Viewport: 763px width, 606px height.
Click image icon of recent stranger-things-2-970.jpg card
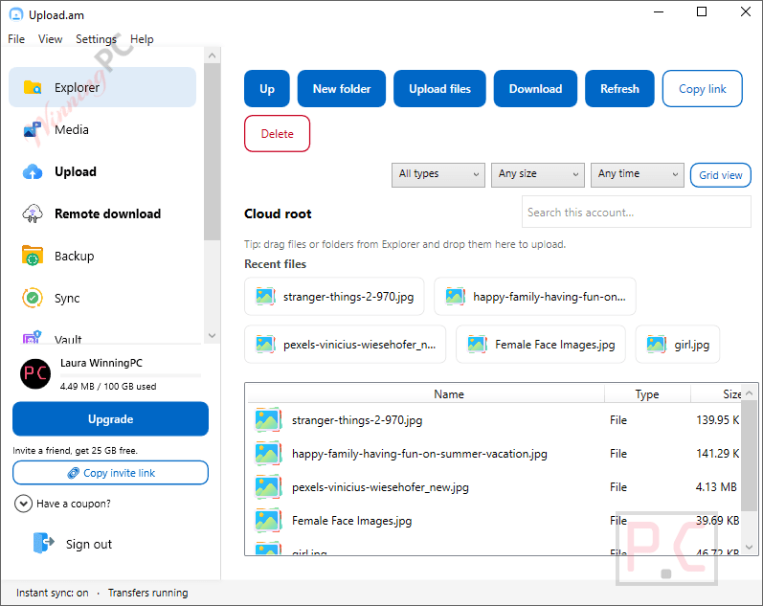(266, 297)
